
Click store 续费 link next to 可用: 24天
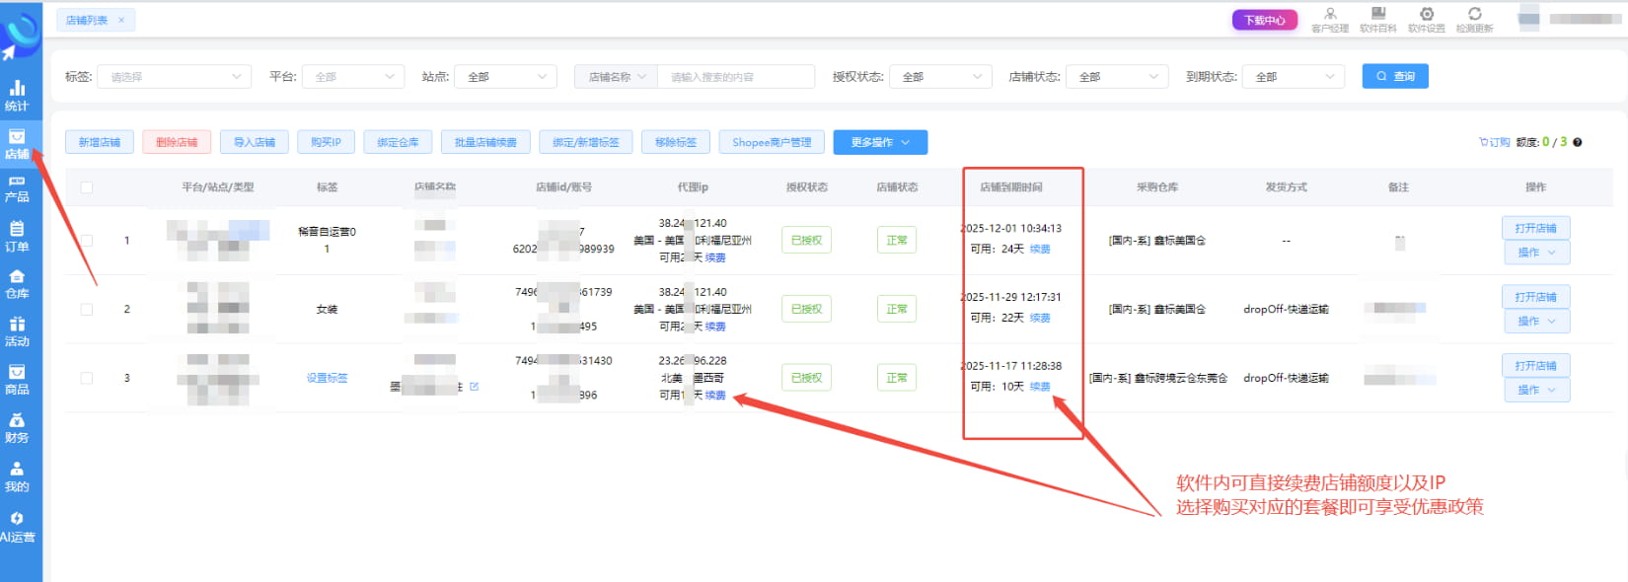click(x=1040, y=250)
